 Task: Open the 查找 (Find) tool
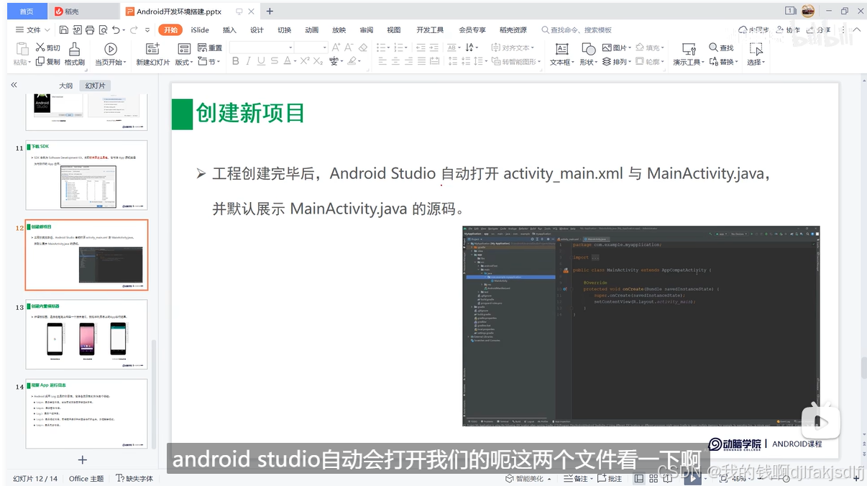(x=720, y=47)
